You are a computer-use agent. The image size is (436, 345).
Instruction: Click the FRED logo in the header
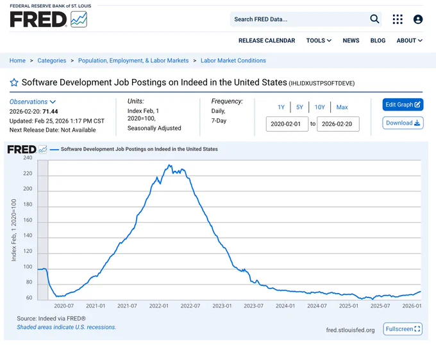[48, 19]
